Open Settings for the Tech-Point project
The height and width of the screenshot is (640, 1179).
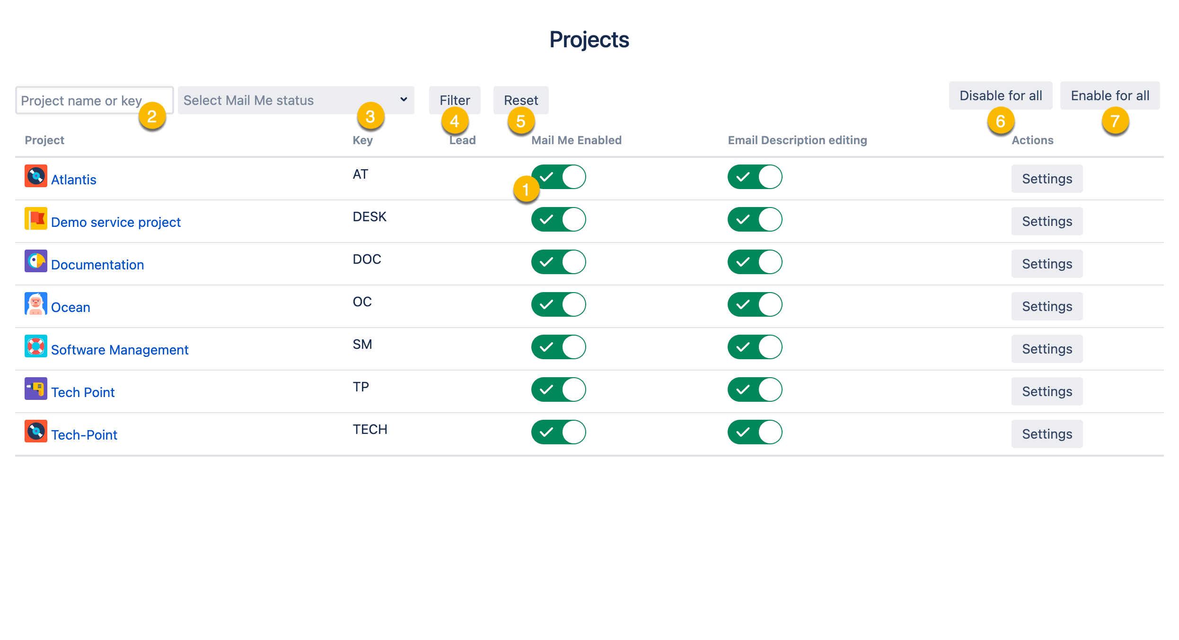[x=1047, y=434]
